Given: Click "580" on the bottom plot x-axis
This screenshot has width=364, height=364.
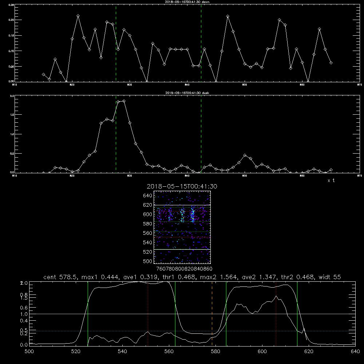Looking at the screenshot, I should point(215,351).
